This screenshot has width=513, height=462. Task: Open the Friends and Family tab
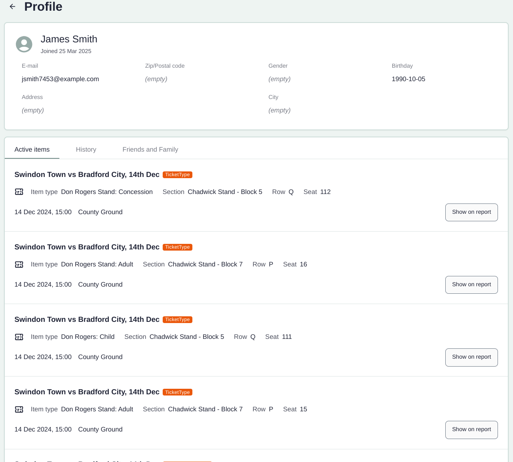click(x=150, y=150)
